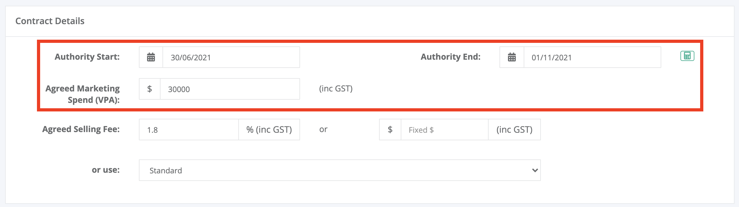Screen dimensions: 739x207
Task: Open the Standard fee dropdown
Action: point(340,170)
